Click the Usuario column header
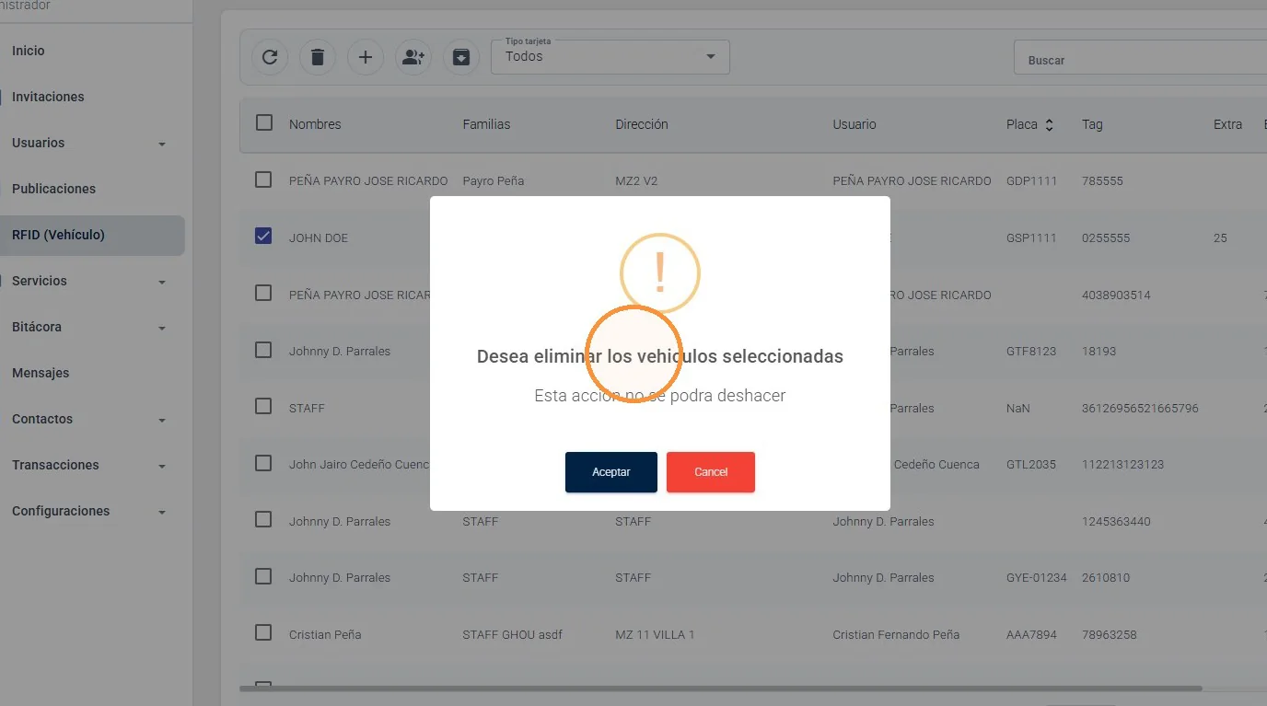The width and height of the screenshot is (1267, 706). [x=854, y=124]
